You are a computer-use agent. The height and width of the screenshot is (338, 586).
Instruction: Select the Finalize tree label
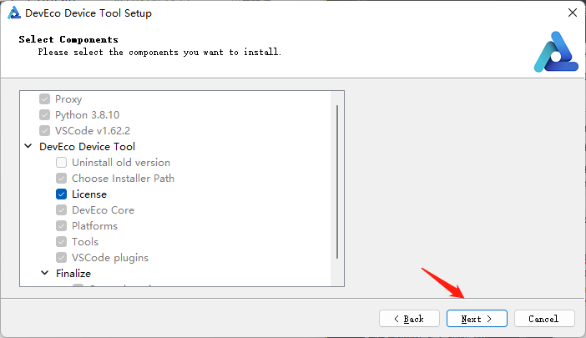click(x=73, y=273)
